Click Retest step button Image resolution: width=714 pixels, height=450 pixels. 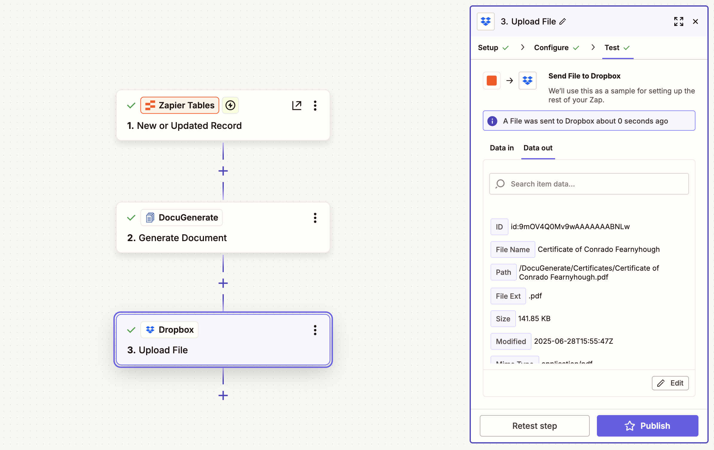coord(535,426)
